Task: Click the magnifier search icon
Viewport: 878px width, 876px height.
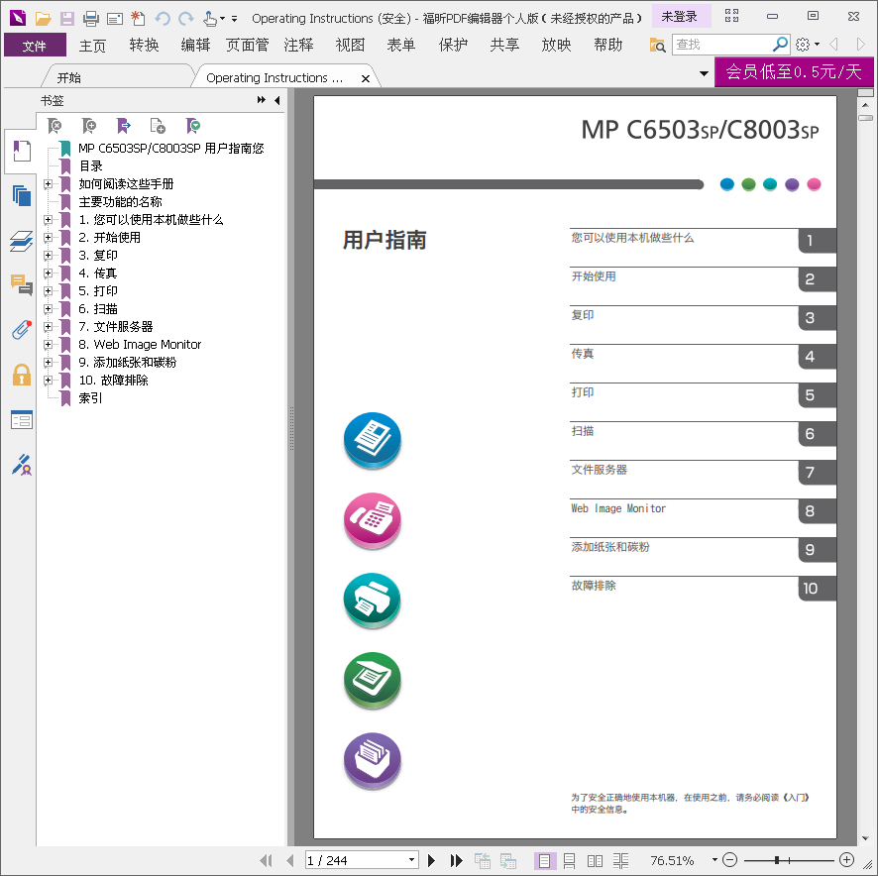Action: (780, 44)
